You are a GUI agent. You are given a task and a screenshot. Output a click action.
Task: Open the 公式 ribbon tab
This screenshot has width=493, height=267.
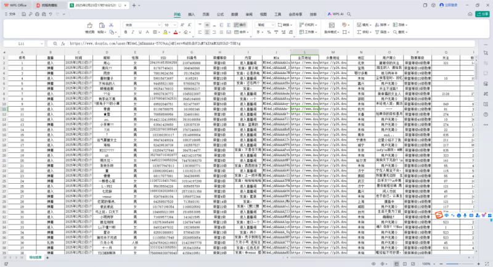click(x=220, y=13)
